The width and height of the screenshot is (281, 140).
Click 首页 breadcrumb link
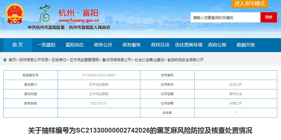[12, 60]
